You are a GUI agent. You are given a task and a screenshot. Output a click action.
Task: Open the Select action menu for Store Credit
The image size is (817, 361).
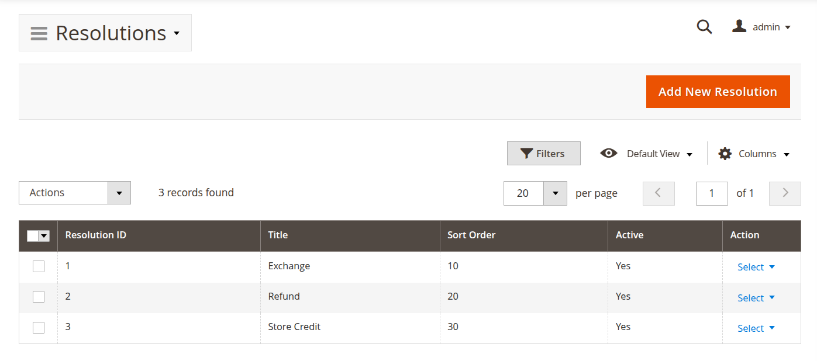[x=756, y=328]
